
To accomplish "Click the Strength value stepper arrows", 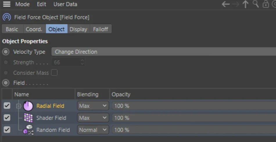I will (82, 62).
